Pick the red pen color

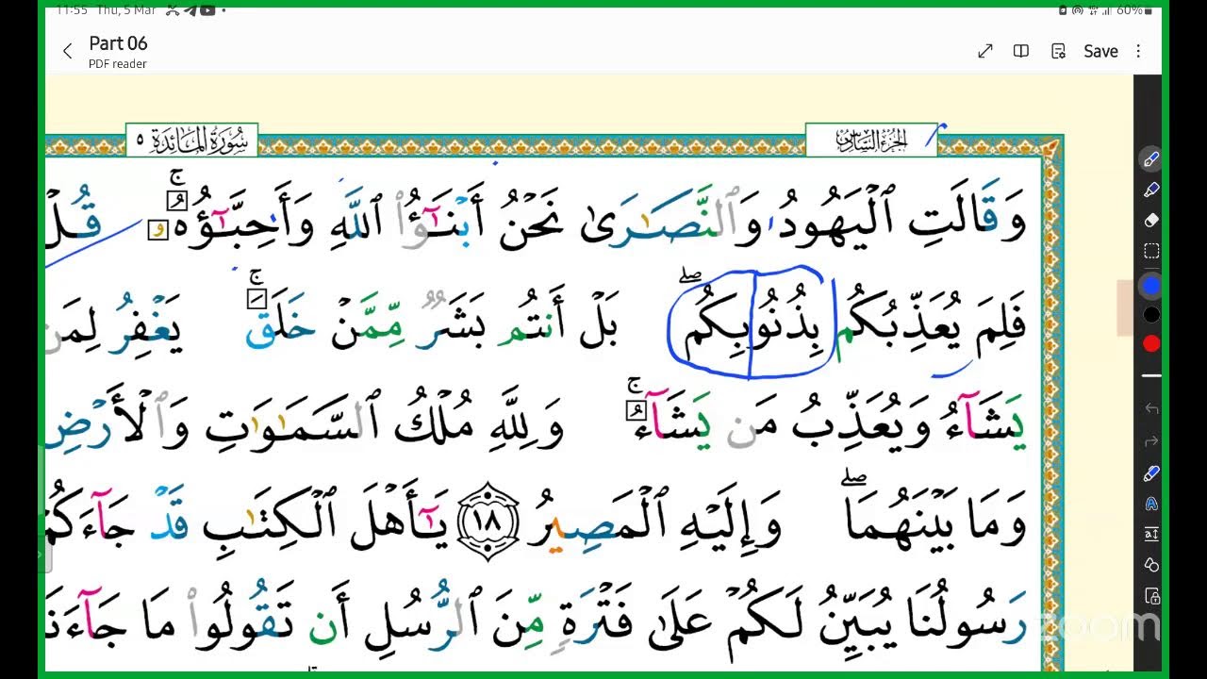point(1151,343)
